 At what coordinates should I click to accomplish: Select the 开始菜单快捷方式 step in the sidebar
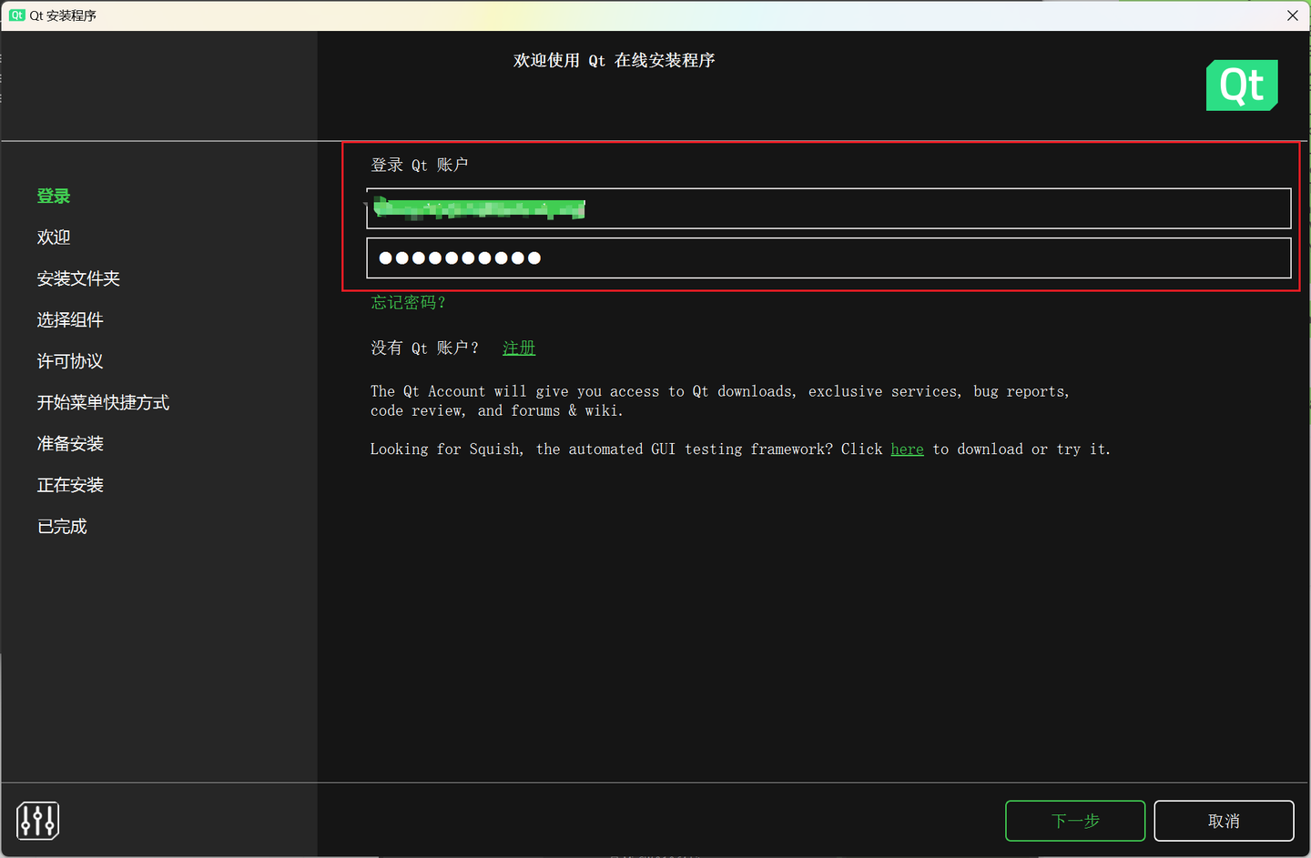click(103, 402)
